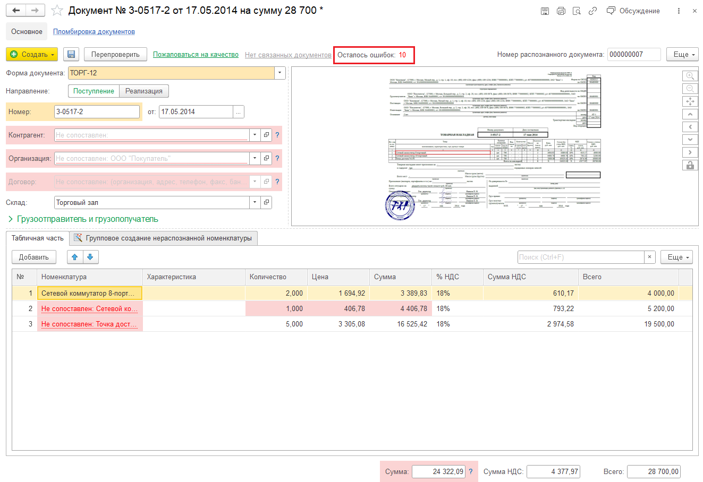
Task: Open the Форма документа dropdown list
Action: (x=279, y=73)
